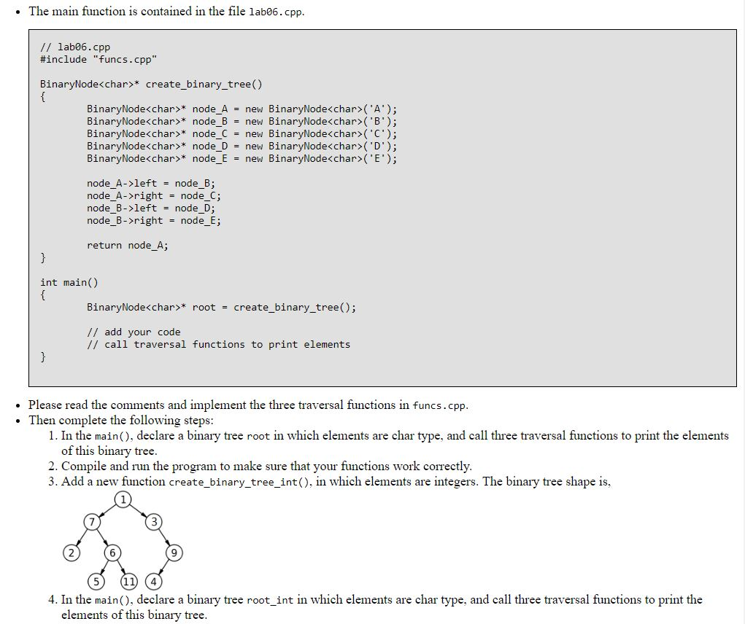Screen dimensions: 745x624
Task: Click the traversal functions comment in main
Action: [x=219, y=344]
